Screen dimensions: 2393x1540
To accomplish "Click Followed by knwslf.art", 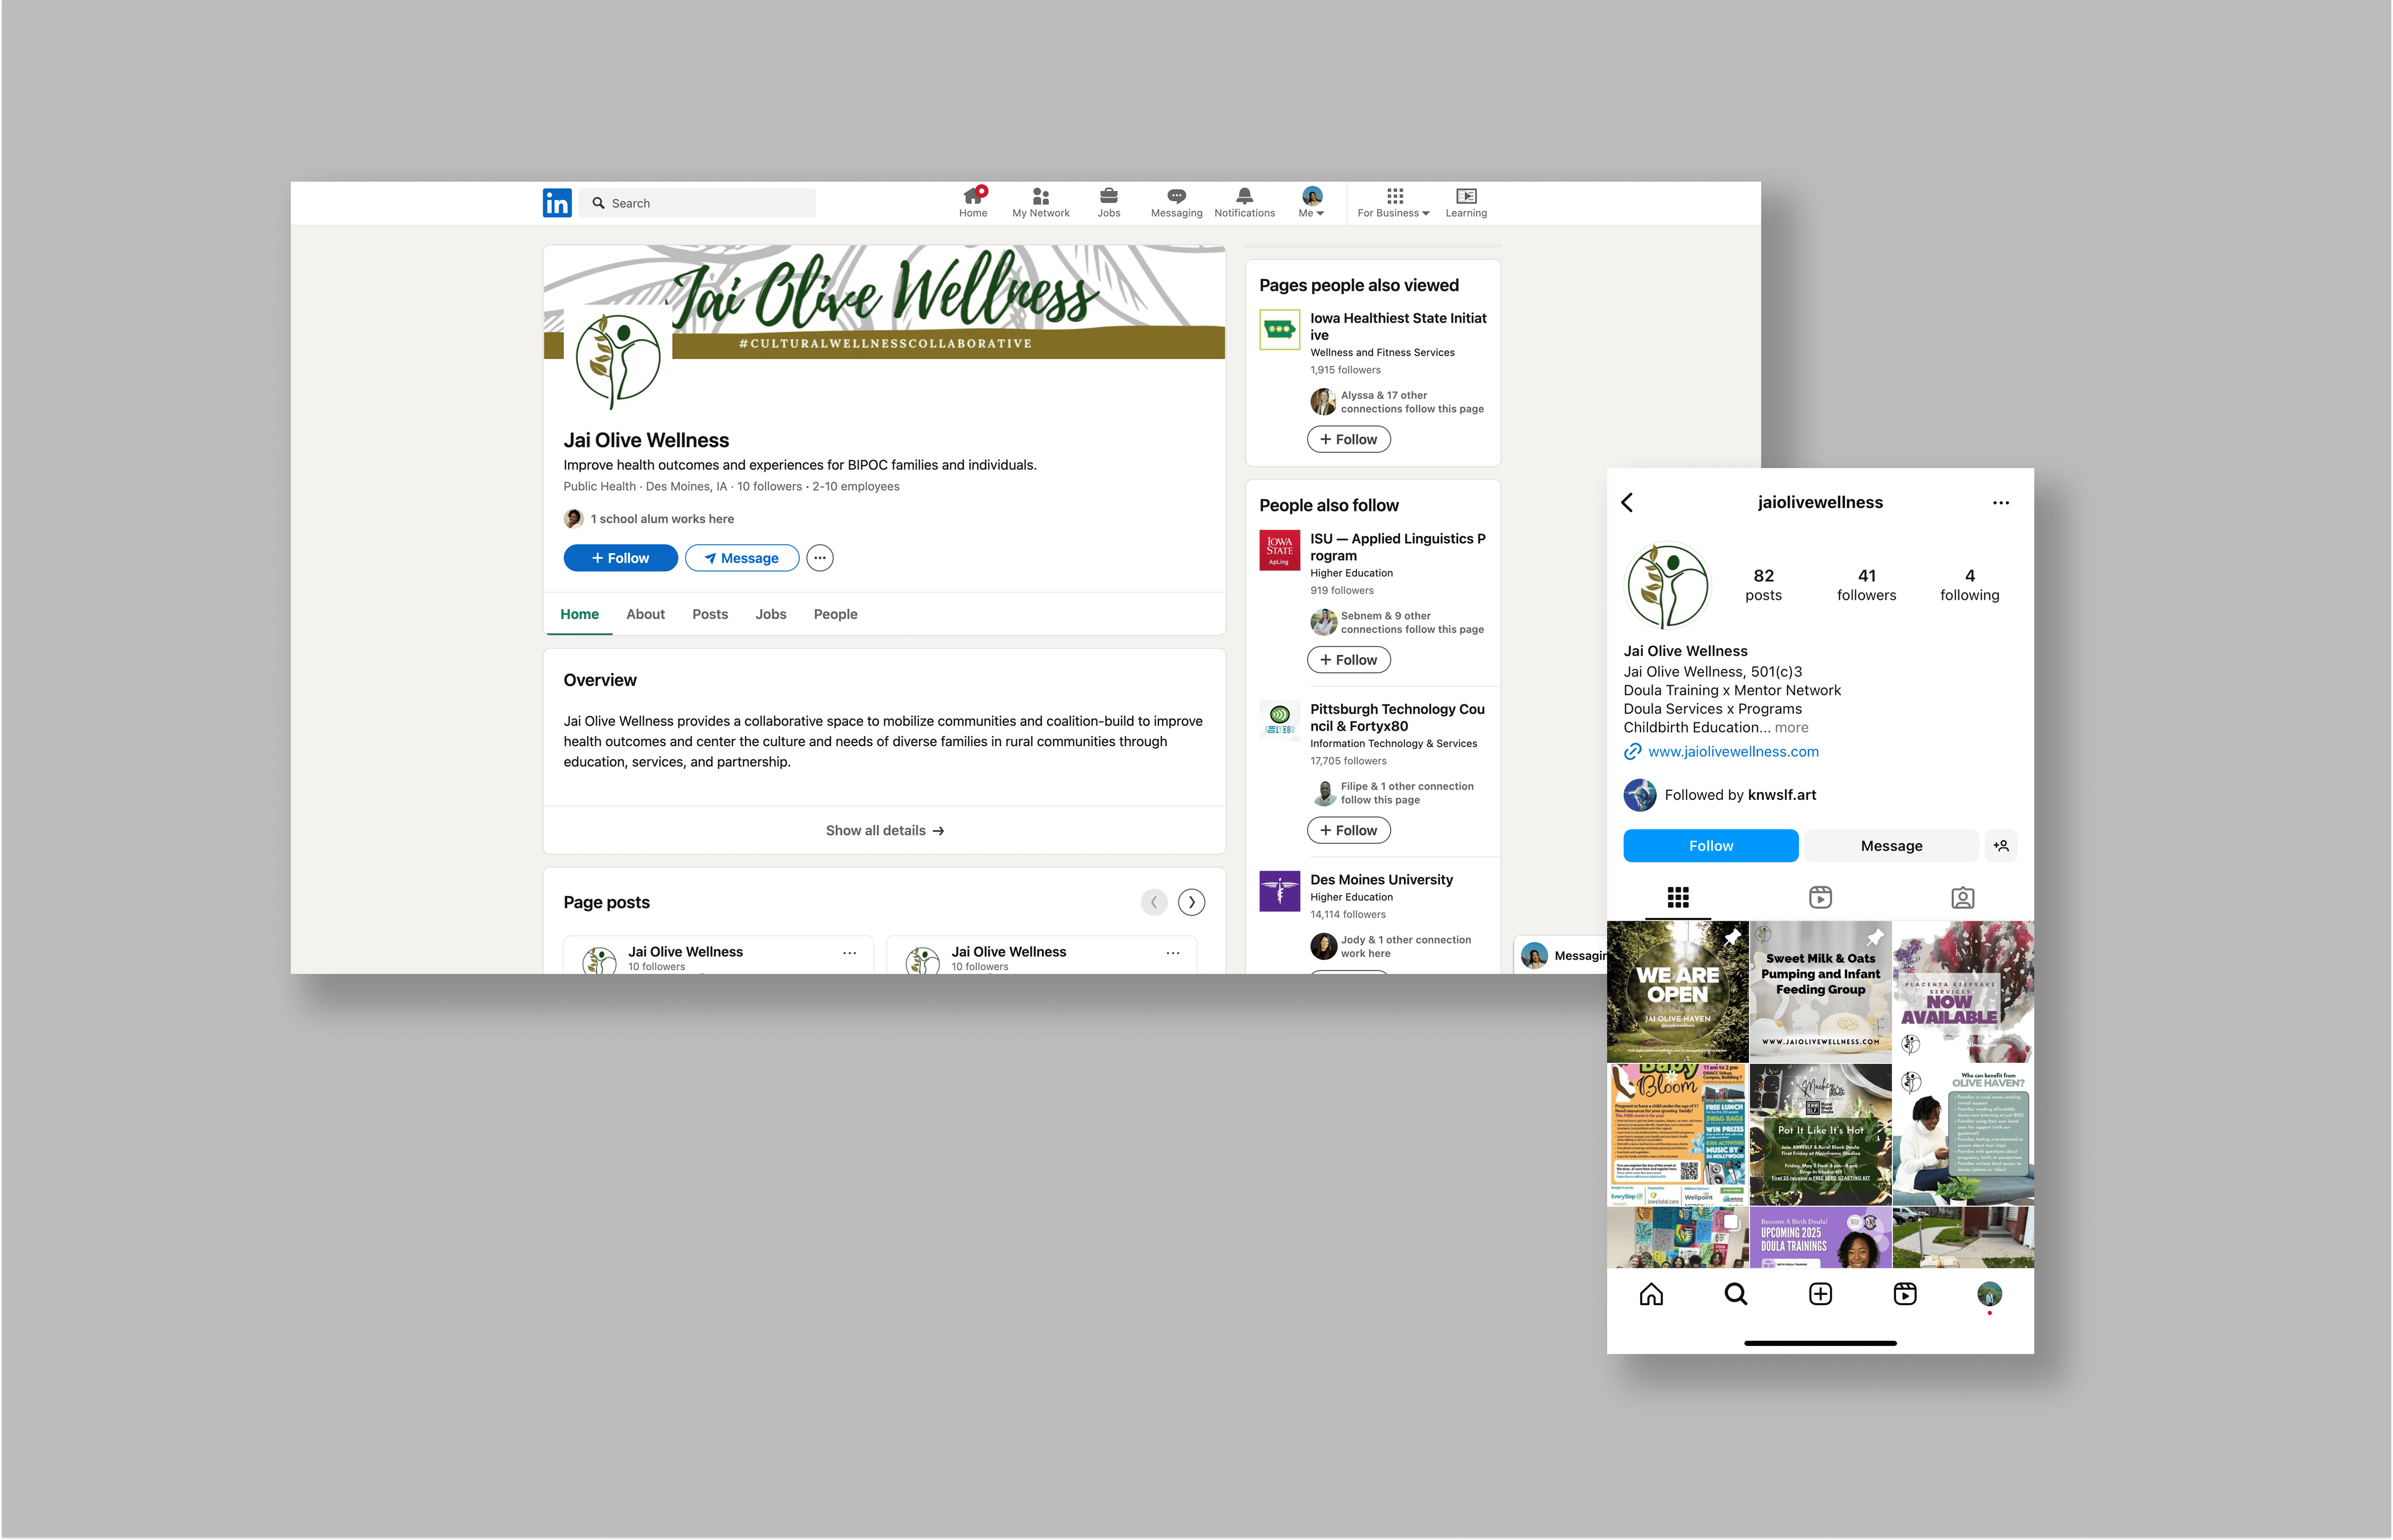I will tap(1741, 795).
